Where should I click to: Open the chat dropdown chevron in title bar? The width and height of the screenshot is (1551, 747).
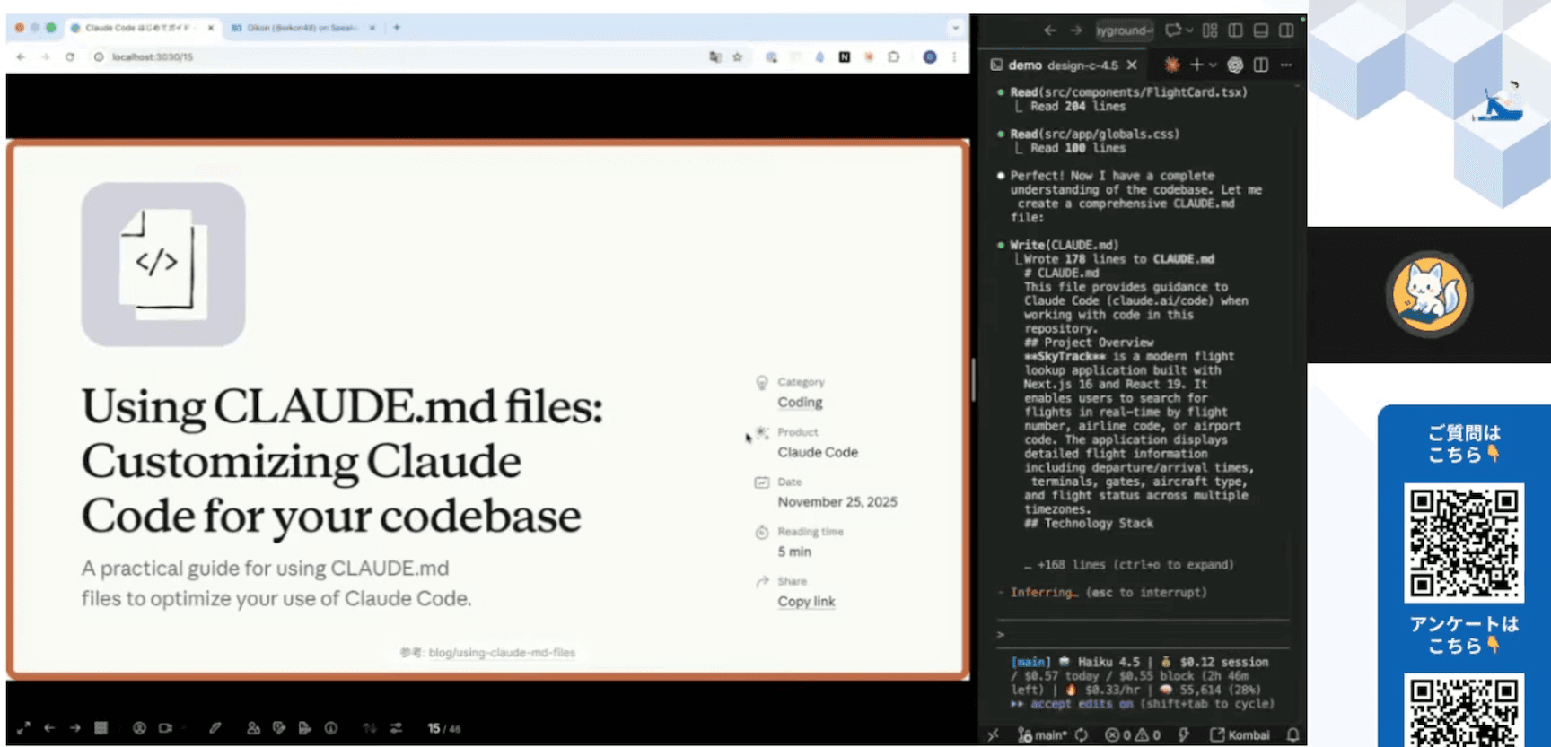pos(1189,30)
